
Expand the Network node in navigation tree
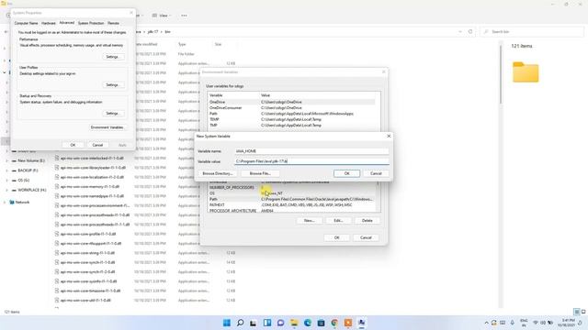(5, 202)
